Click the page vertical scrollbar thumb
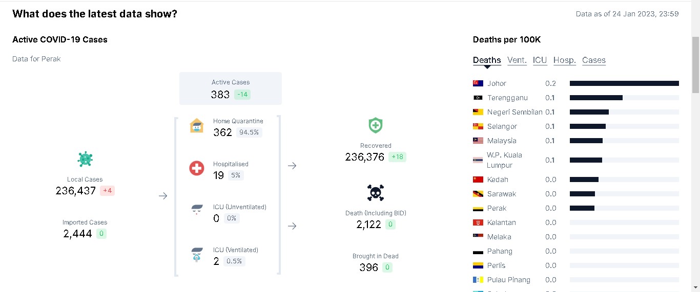 (695, 64)
